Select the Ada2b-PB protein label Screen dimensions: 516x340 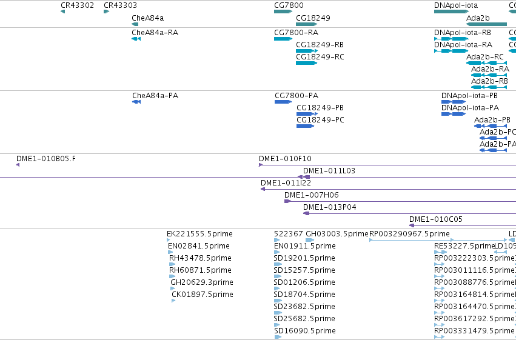click(x=492, y=120)
